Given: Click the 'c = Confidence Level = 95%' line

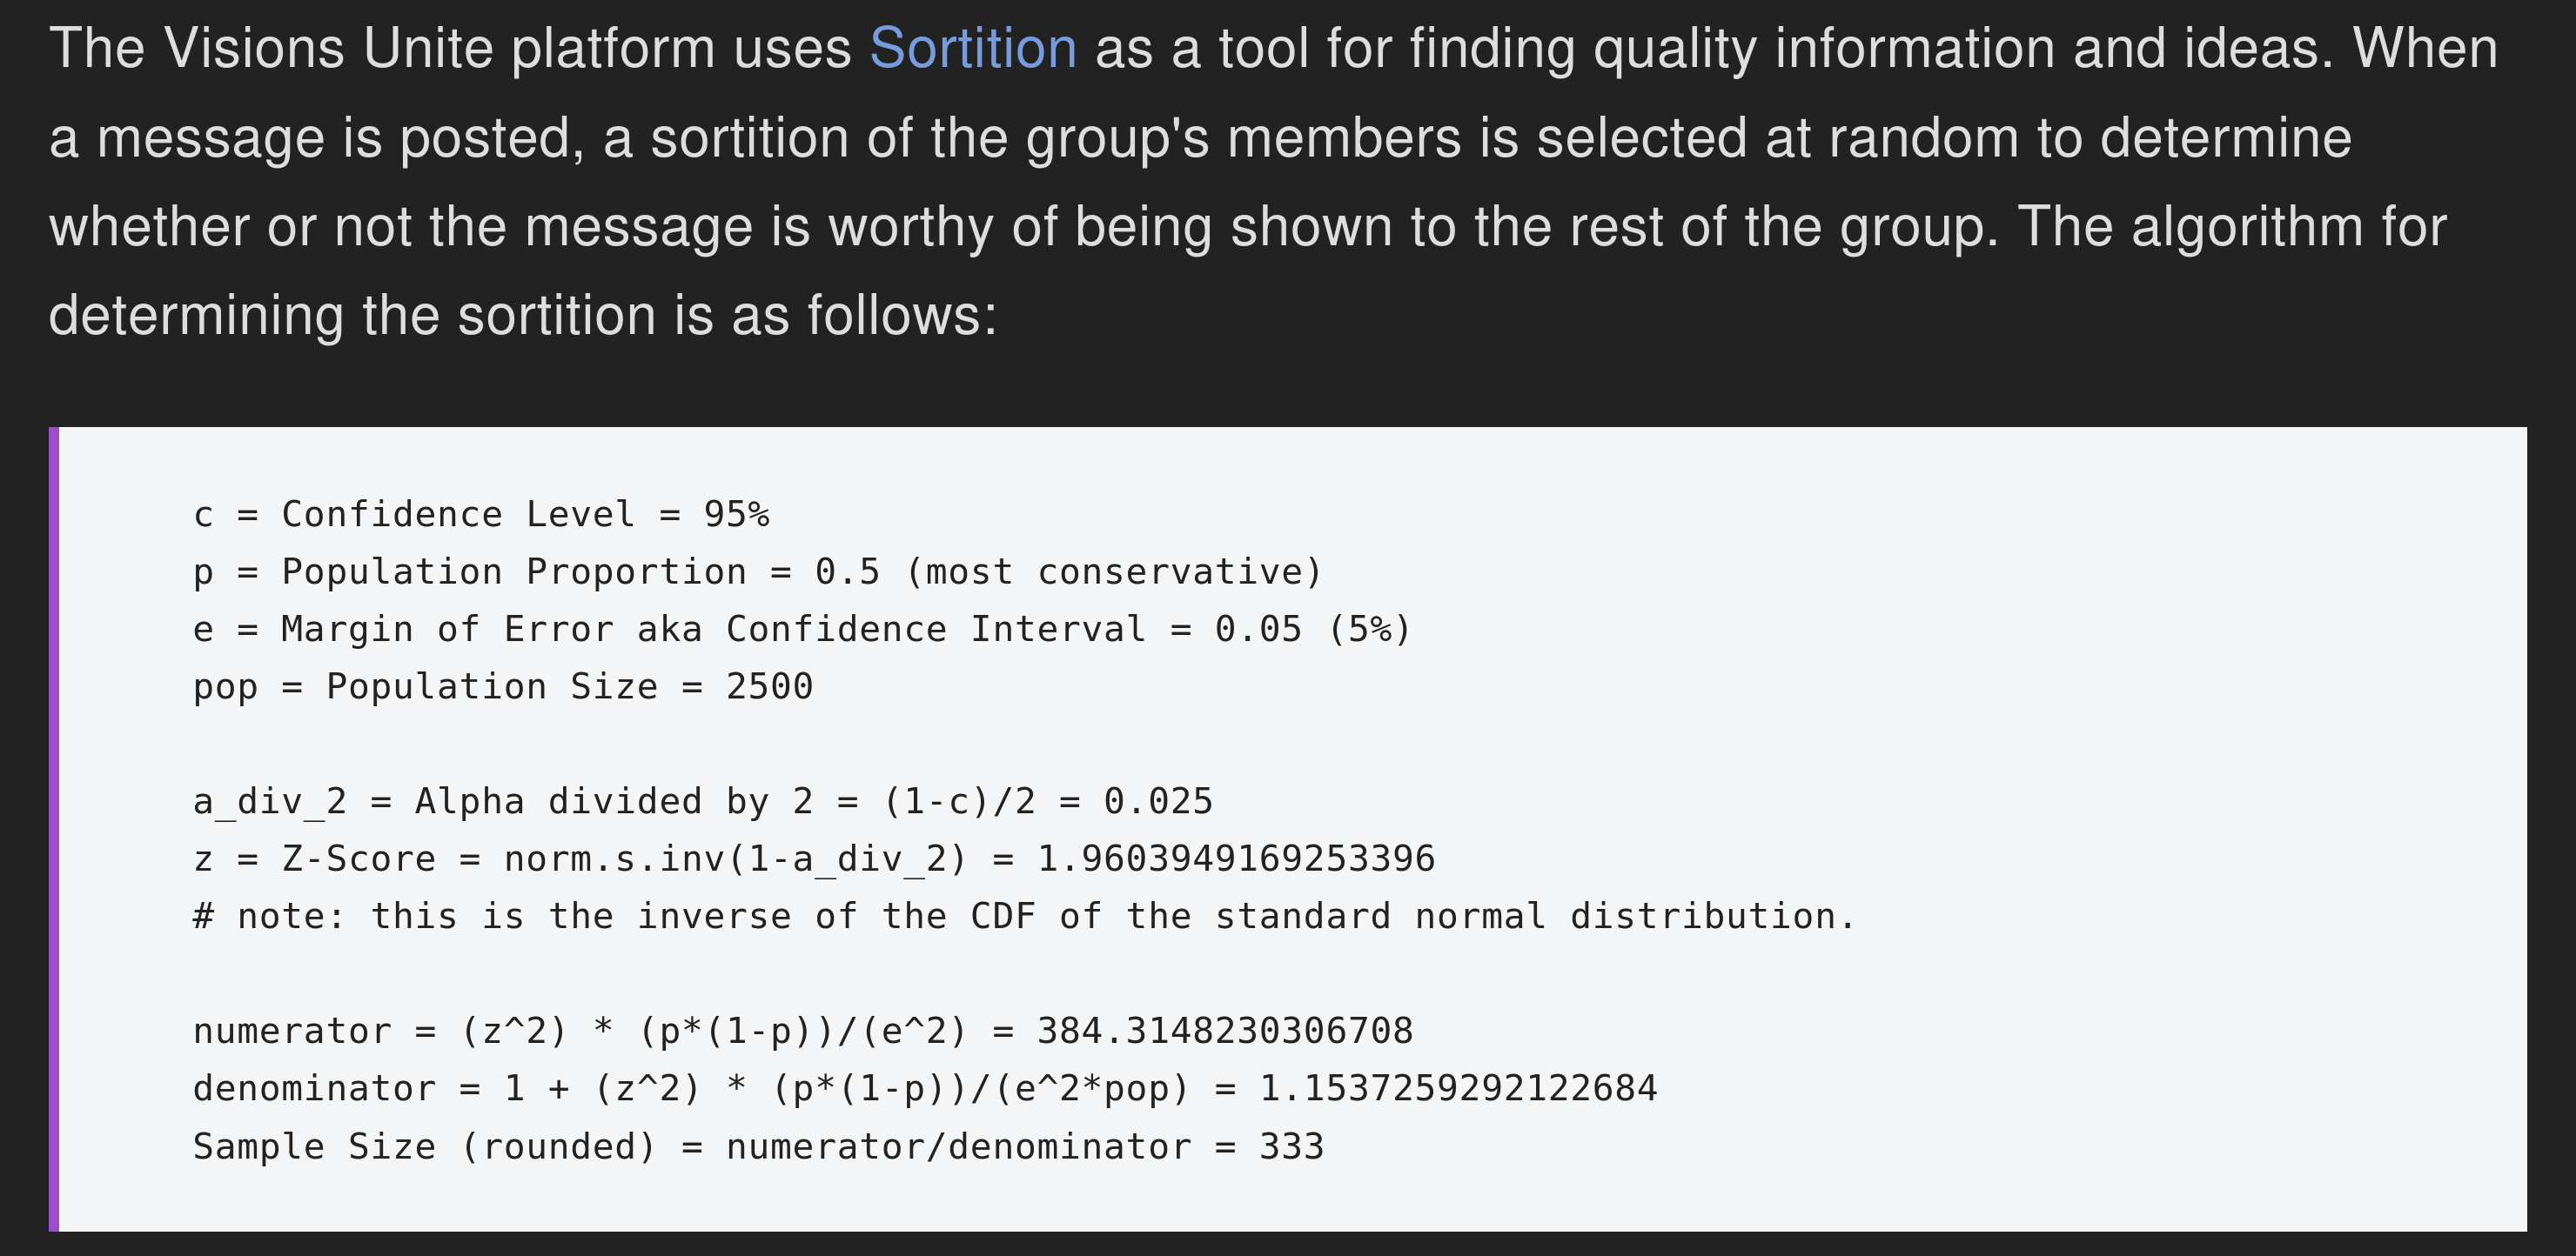Looking at the screenshot, I should 480,515.
